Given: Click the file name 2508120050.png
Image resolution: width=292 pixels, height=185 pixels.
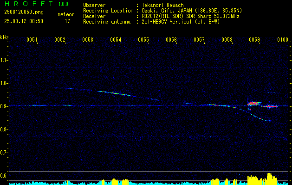Looking at the screenshot, I should point(24,12).
